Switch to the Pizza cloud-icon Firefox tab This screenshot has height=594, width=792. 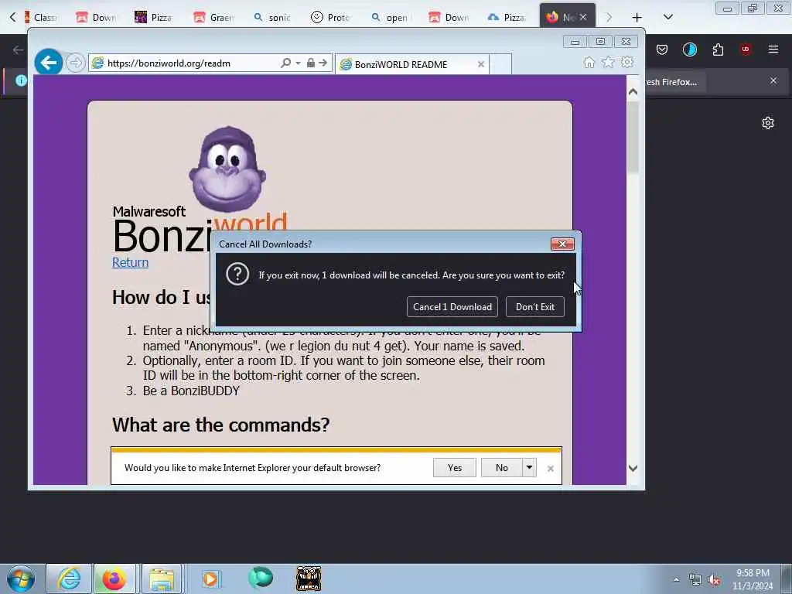coord(507,17)
